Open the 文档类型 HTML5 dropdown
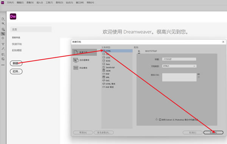 (179, 66)
